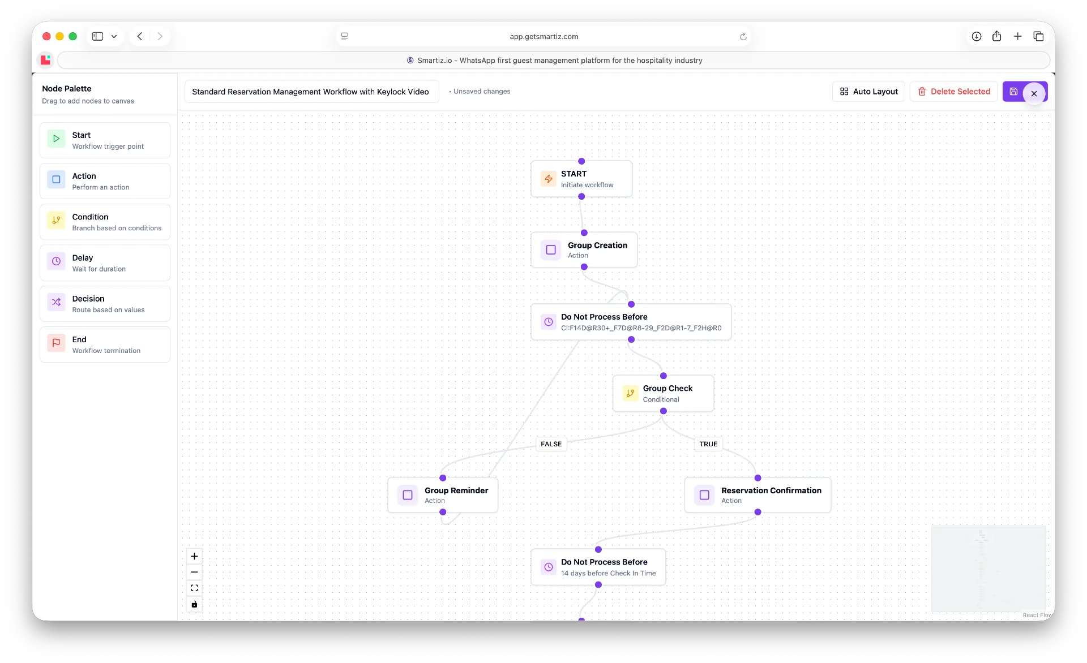The height and width of the screenshot is (663, 1087).
Task: Zoom out with the minus canvas control
Action: click(194, 572)
